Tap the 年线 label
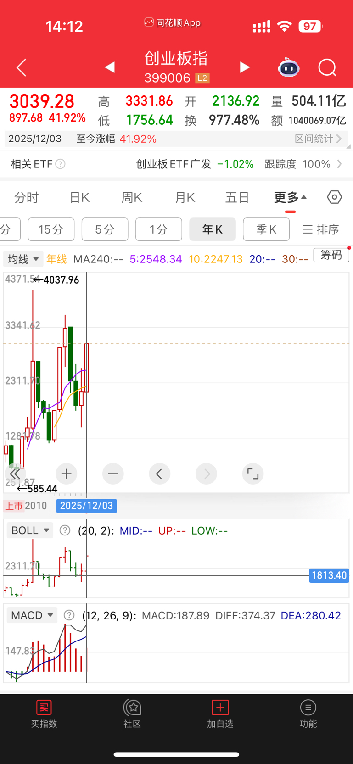353x764 pixels. (56, 259)
